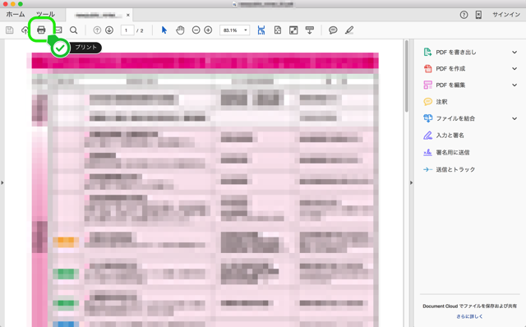Expand PDFを作成 chevron
Viewport: 526px width, 327px height.
[x=514, y=68]
